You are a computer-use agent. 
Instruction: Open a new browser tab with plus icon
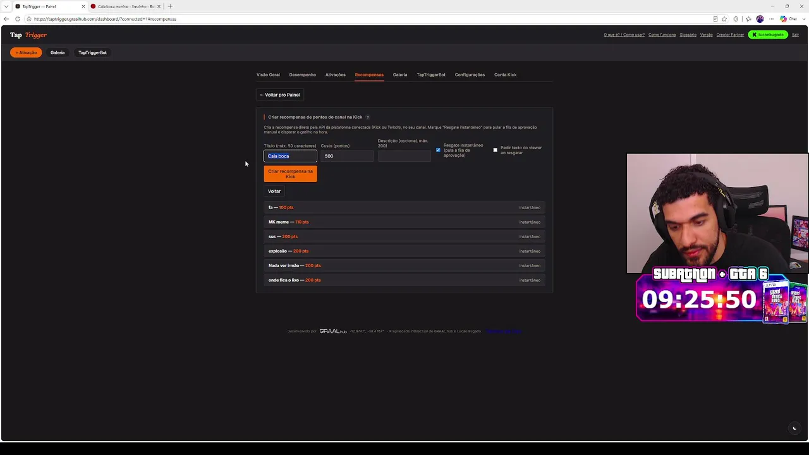coord(170,6)
